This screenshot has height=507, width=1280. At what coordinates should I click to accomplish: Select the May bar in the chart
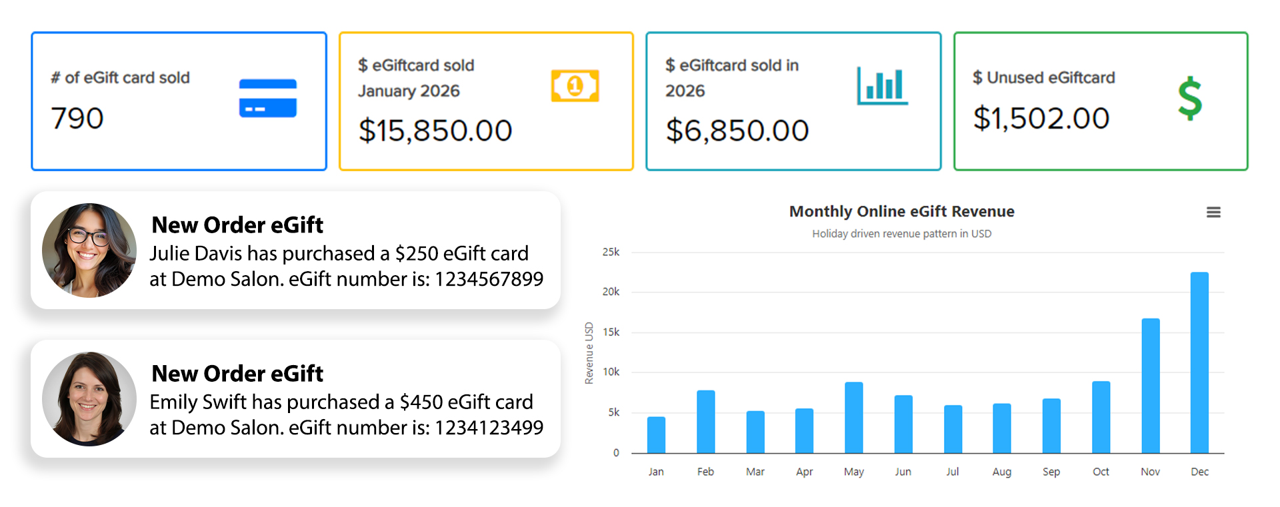click(854, 418)
